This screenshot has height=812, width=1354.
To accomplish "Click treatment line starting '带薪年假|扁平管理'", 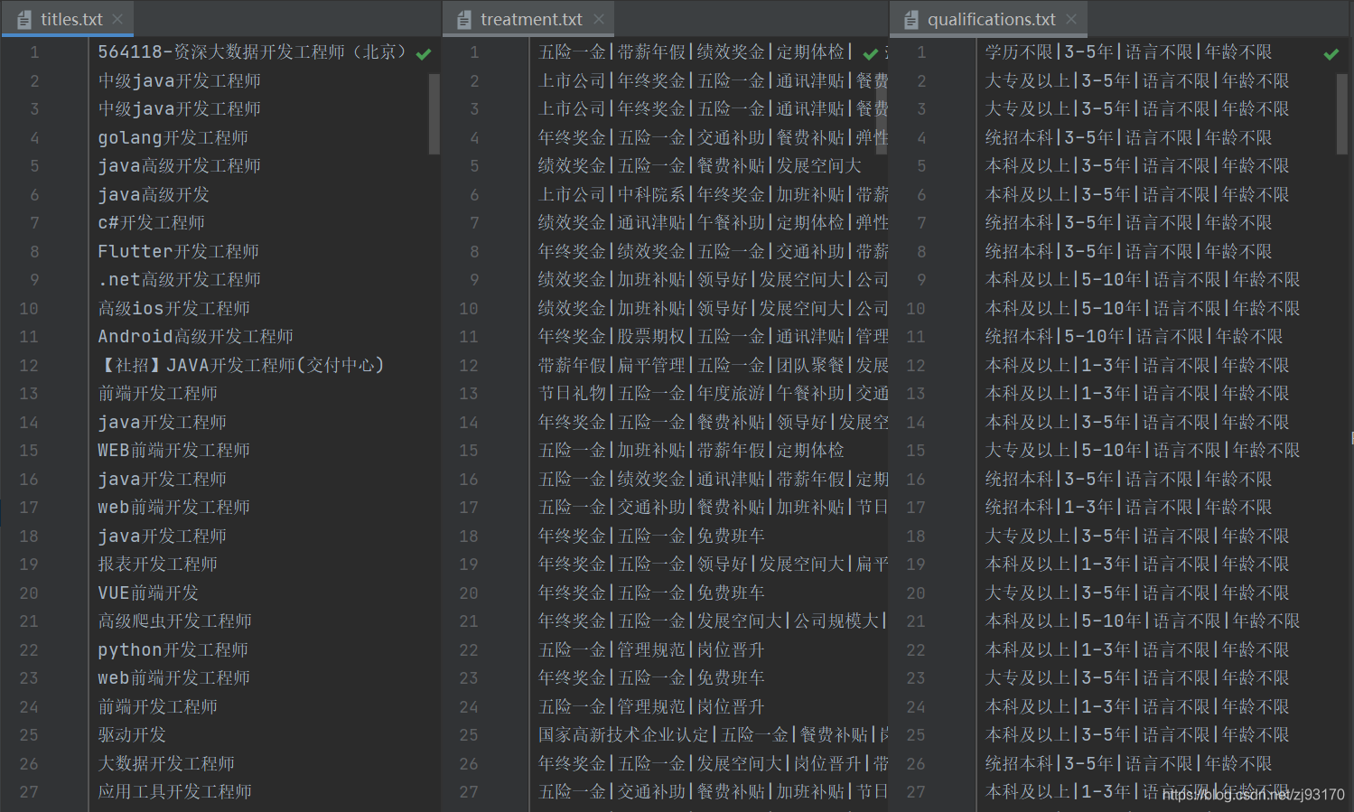I will coord(714,365).
